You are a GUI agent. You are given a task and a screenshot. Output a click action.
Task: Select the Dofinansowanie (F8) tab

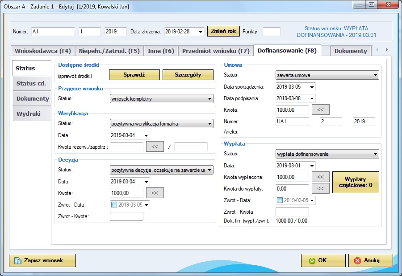tap(287, 50)
